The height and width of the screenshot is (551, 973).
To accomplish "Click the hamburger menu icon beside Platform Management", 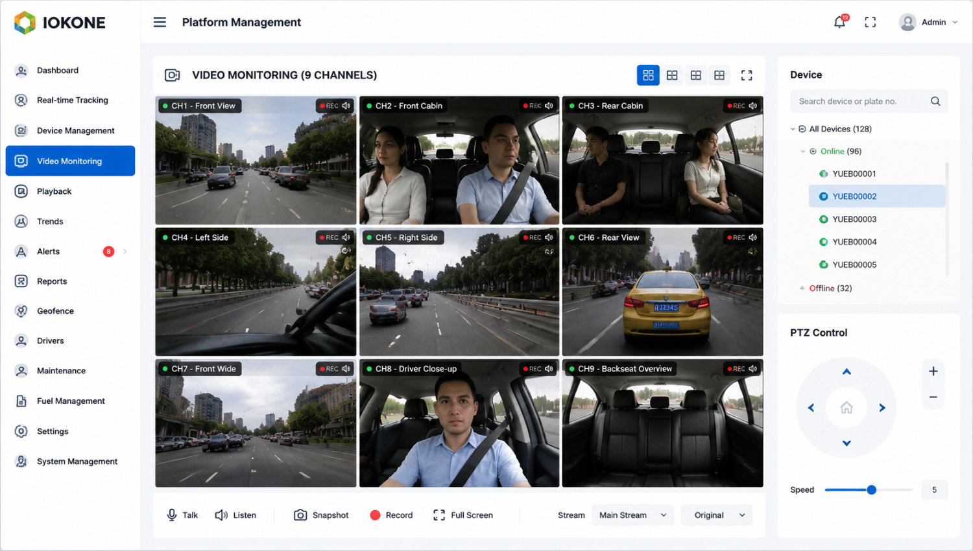I will pos(160,22).
